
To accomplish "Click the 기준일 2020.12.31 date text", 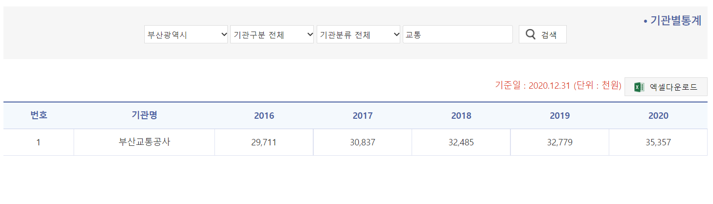I will [533, 86].
